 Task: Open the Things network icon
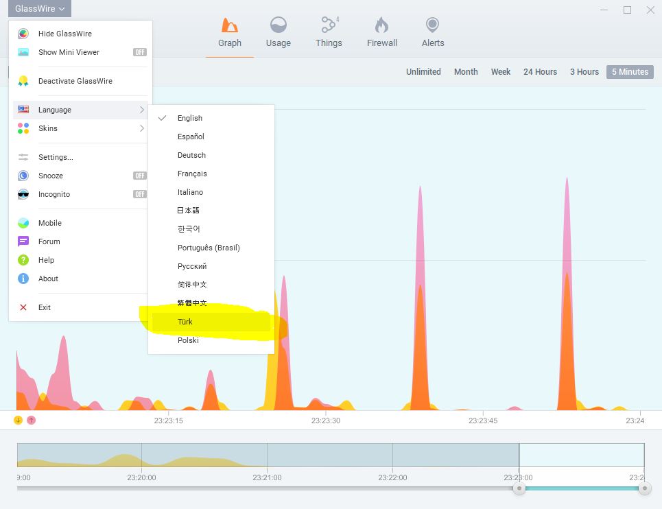click(x=329, y=25)
